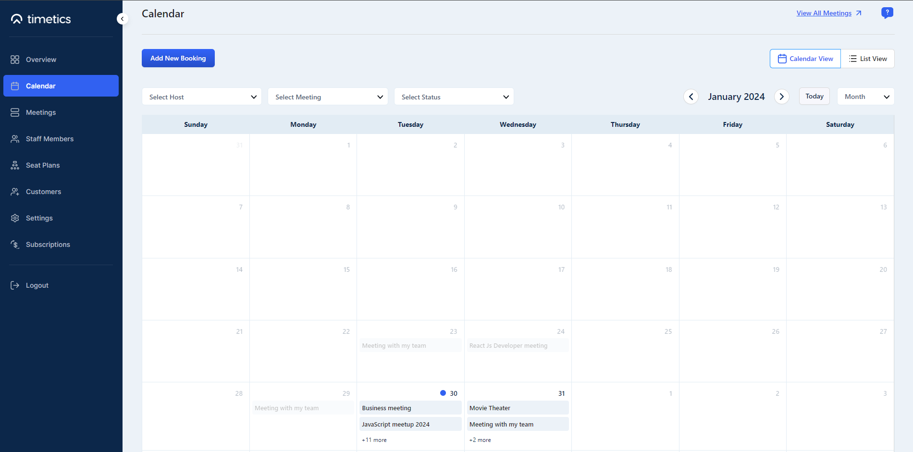Open the Subscriptions page
913x452 pixels.
pos(48,244)
